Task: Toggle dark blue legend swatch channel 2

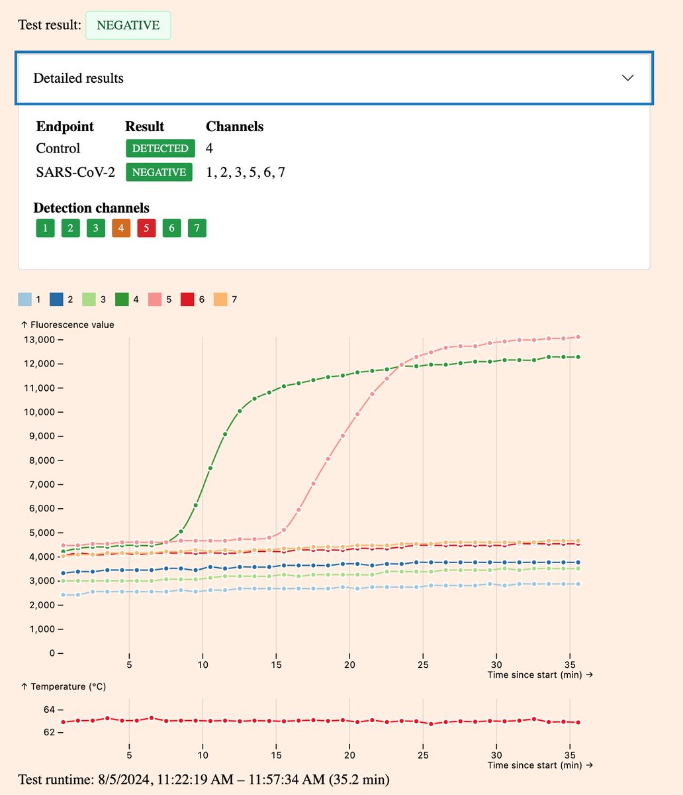Action: pyautogui.click(x=58, y=300)
